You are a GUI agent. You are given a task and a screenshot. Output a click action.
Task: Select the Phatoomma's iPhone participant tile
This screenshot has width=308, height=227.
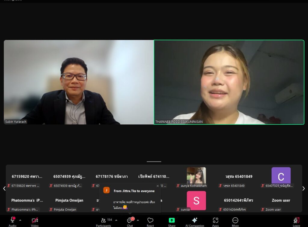tap(27, 201)
